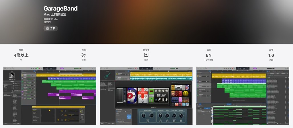Click the developer person icon
293x128 pixels.
click(x=146, y=55)
